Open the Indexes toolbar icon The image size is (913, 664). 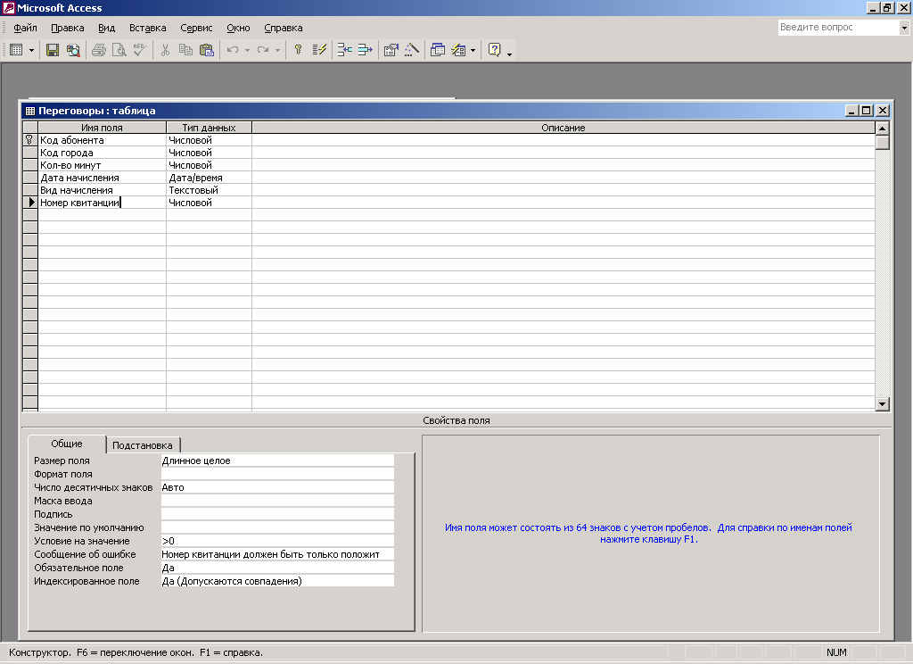point(320,50)
